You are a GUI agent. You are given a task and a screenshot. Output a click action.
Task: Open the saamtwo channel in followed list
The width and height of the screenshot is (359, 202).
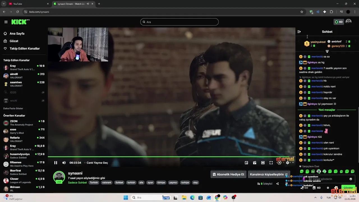(x=24, y=84)
